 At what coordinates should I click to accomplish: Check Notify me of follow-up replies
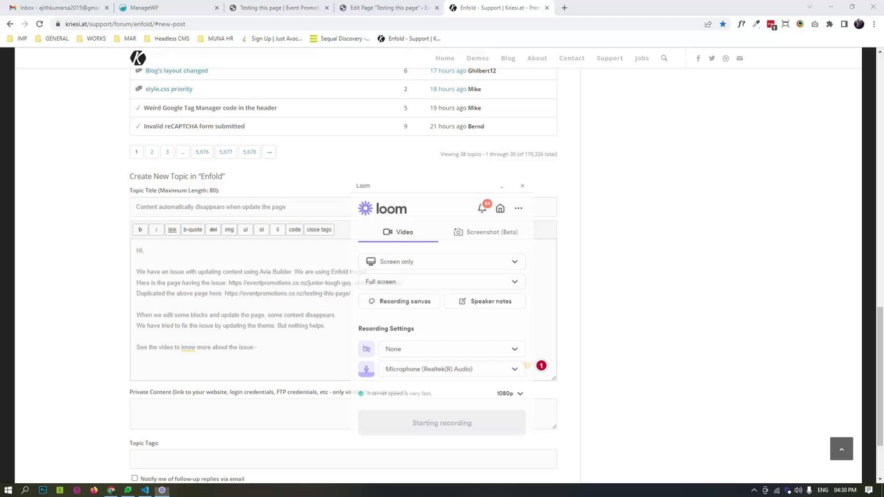pos(135,478)
